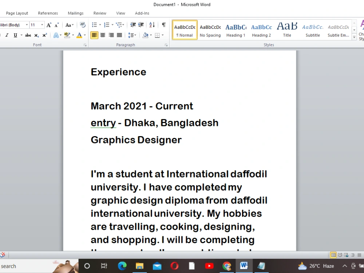The height and width of the screenshot is (273, 364).
Task: Expand the Styles gallery
Action: pos(354,37)
